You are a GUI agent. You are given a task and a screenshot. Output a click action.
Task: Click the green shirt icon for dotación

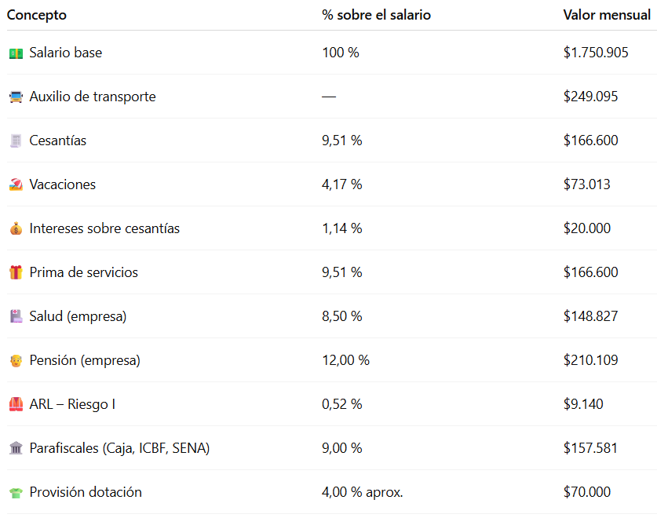tap(16, 493)
